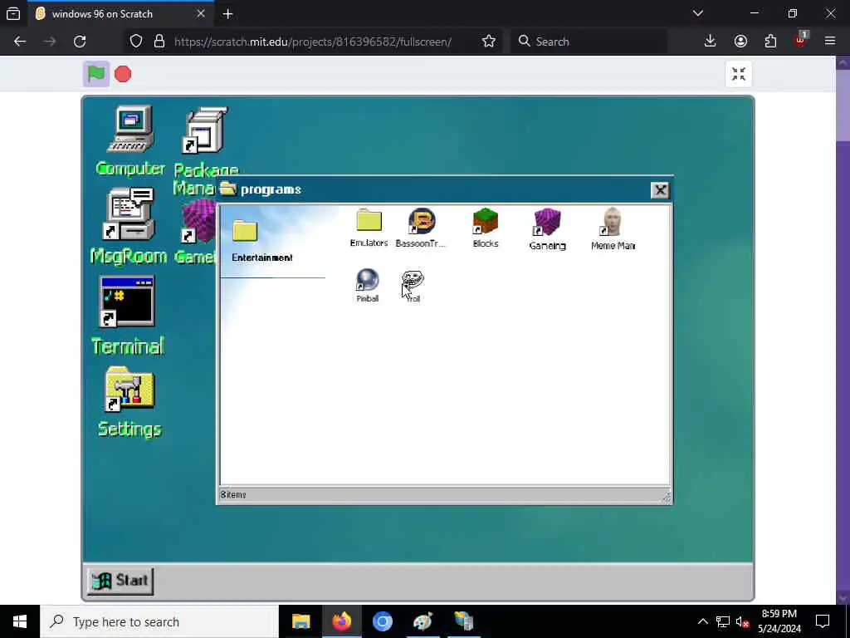Click the programs window title bar
850x638 pixels.
(432, 189)
